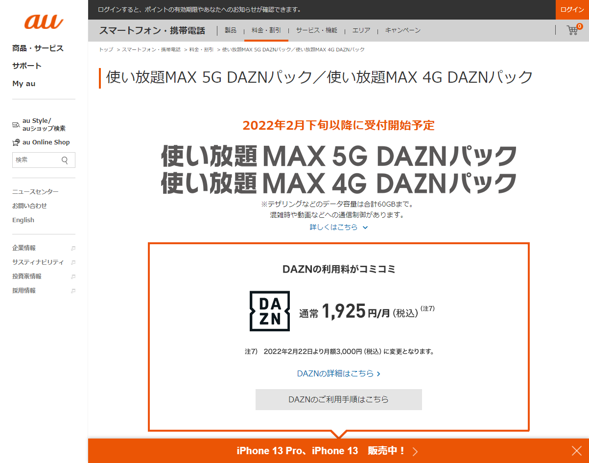
Task: Click the DAZN logo
Action: click(270, 311)
